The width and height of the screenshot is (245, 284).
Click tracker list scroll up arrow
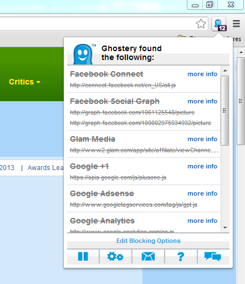pyautogui.click(x=225, y=71)
